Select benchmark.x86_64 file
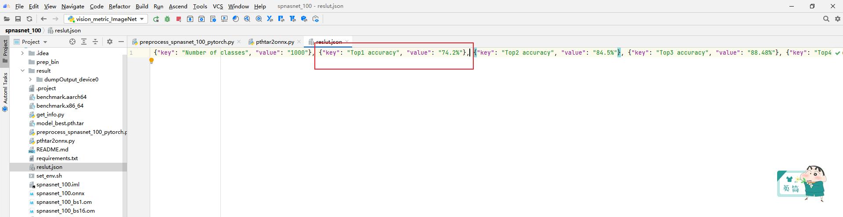The width and height of the screenshot is (843, 217). tap(60, 105)
